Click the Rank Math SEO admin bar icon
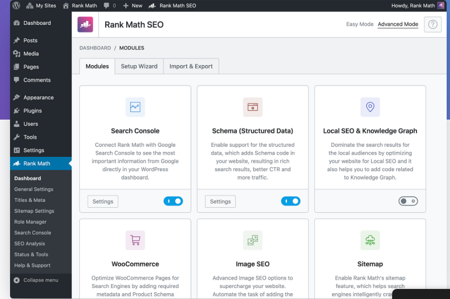Viewport: 450px width, 299px height. click(152, 5)
